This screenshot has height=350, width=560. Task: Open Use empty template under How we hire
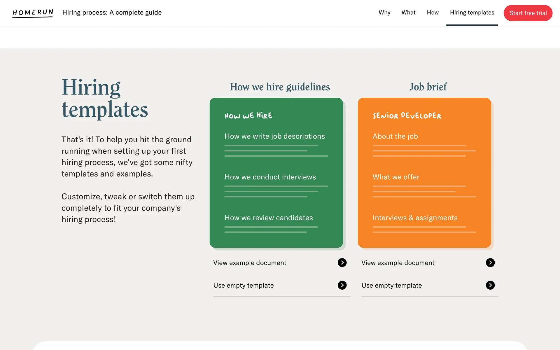coord(244,285)
